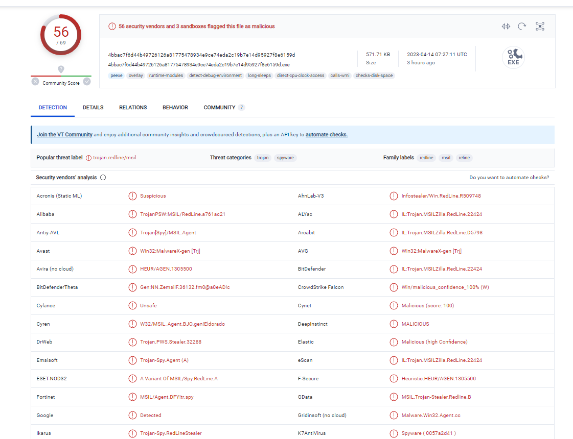Viewport: 573px width, 439px height.
Task: Click the DrWeb detection alert icon
Action: [133, 342]
